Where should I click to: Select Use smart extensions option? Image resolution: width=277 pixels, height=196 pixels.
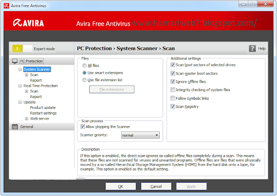click(x=84, y=73)
